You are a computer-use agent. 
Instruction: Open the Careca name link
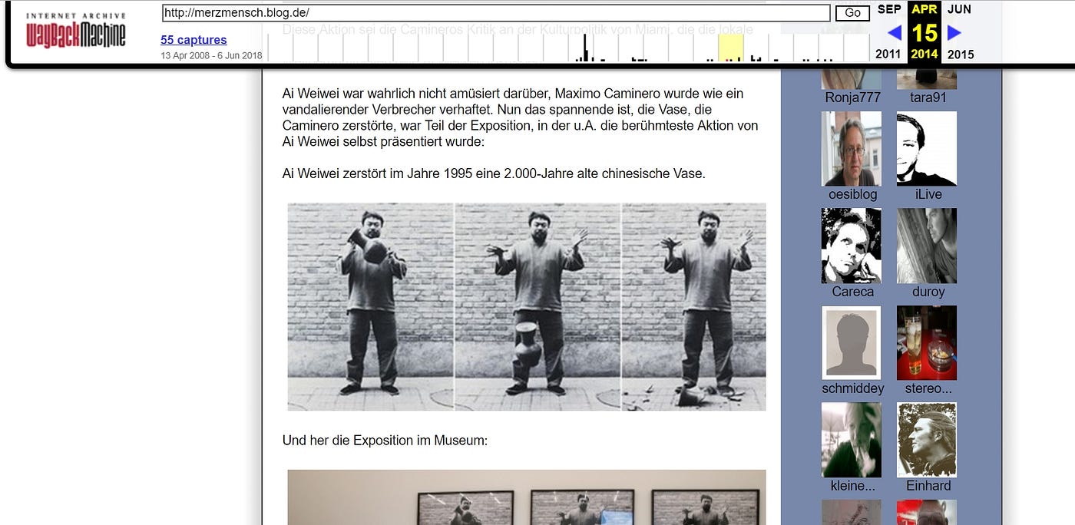click(852, 292)
